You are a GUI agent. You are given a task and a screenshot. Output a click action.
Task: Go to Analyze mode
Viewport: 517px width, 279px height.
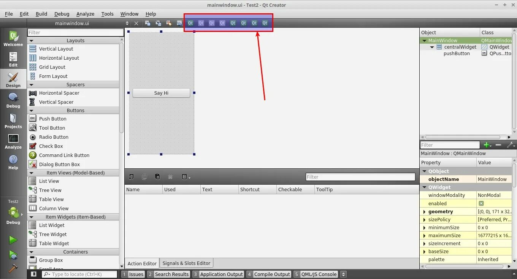(13, 141)
